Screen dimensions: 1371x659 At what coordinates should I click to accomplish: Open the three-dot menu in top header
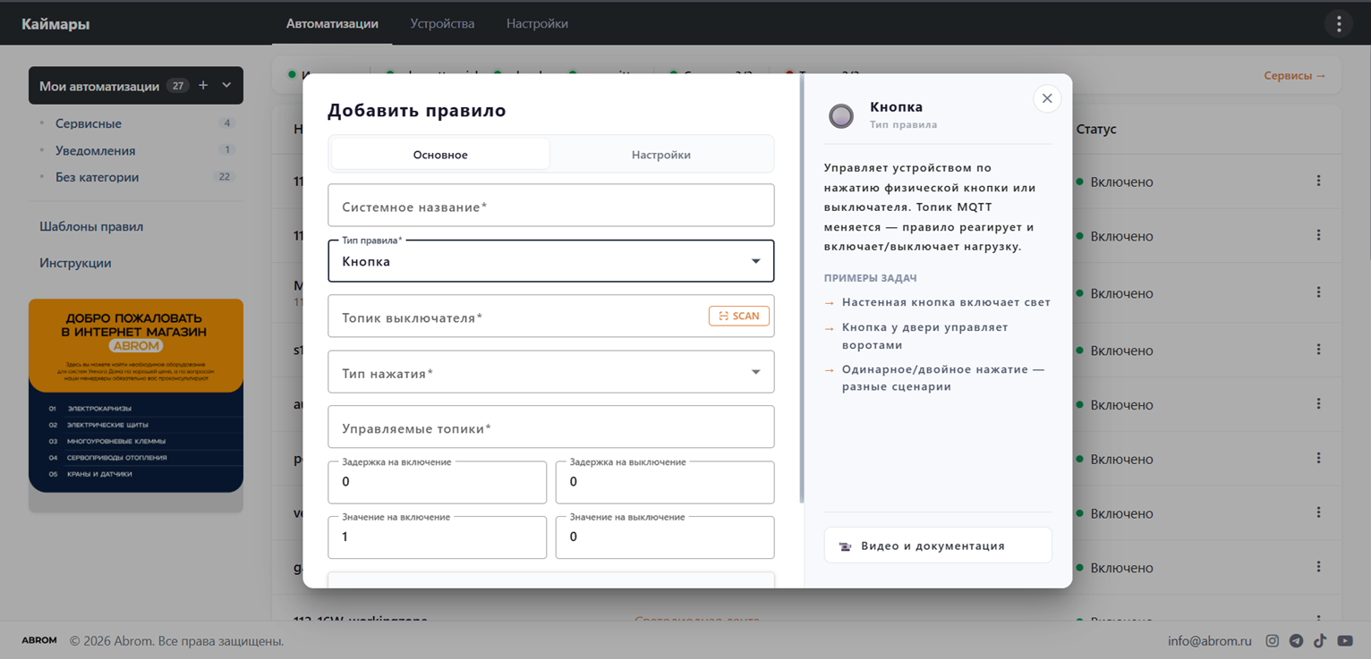coord(1339,23)
